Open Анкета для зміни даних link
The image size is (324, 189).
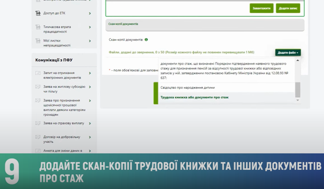pos(63,150)
